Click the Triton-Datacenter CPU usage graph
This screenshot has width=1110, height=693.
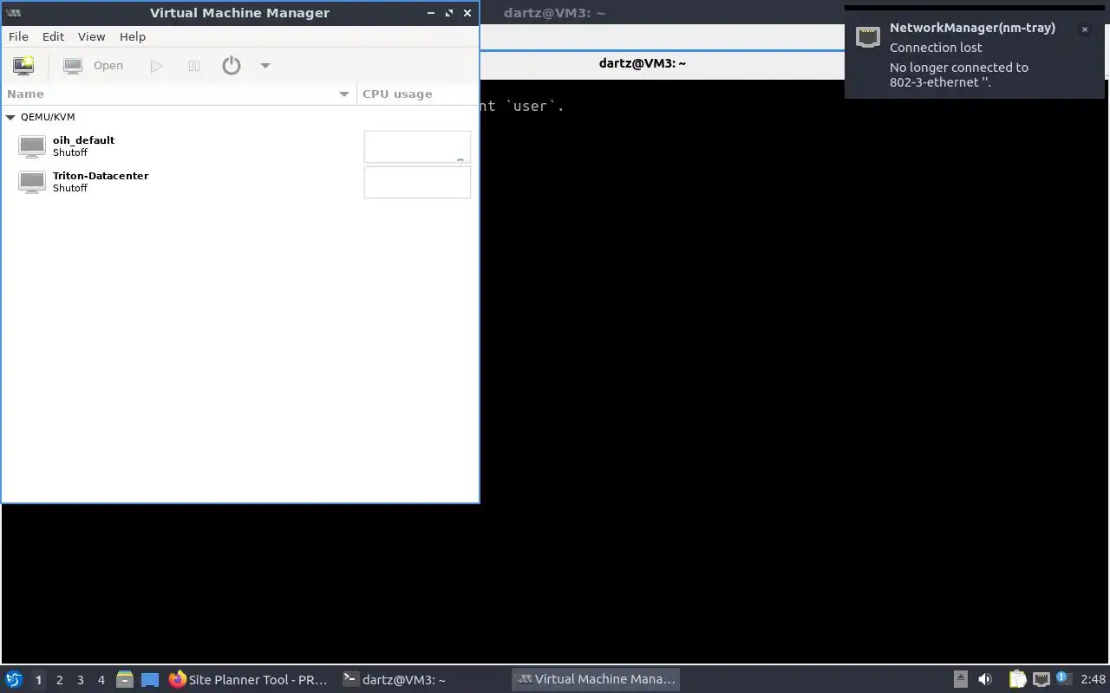click(x=417, y=182)
